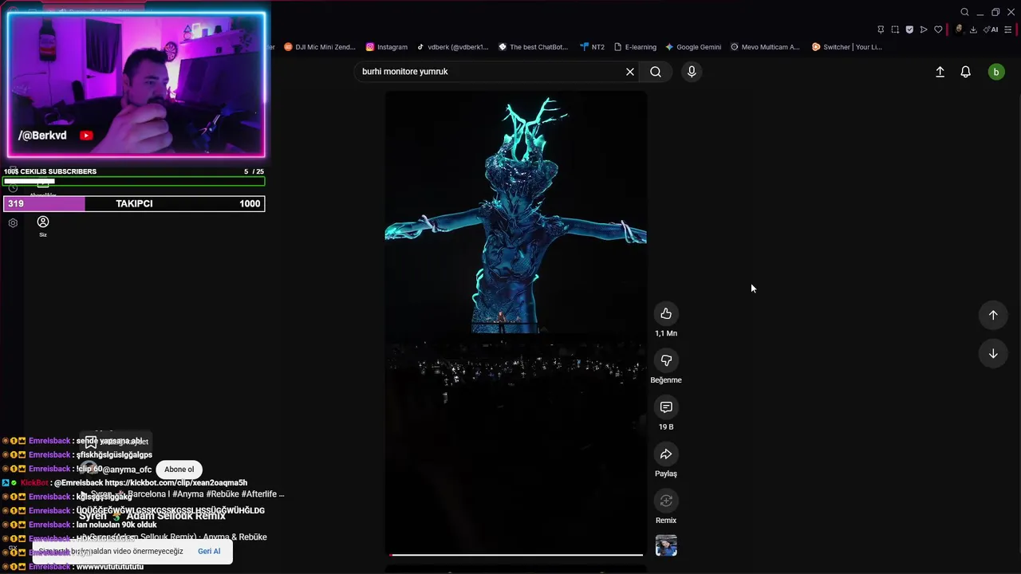Open the browser downloads icon

(x=973, y=29)
